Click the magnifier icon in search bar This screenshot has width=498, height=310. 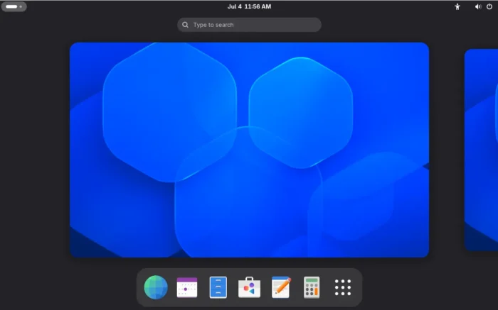point(185,25)
